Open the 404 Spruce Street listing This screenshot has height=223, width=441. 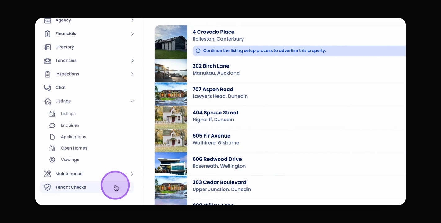pos(215,112)
